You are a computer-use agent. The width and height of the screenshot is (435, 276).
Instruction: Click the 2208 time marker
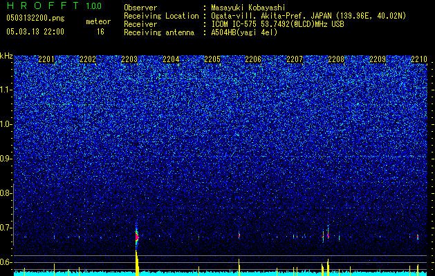click(336, 59)
